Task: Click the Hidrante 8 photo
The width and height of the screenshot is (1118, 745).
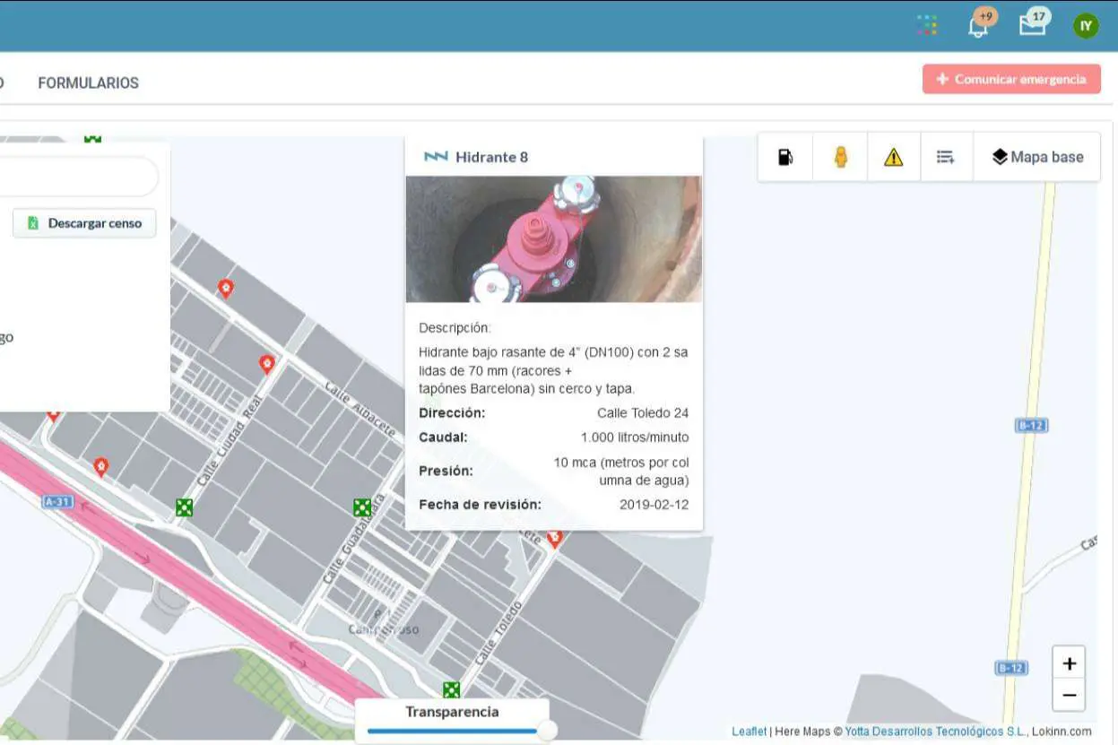Action: pos(553,238)
